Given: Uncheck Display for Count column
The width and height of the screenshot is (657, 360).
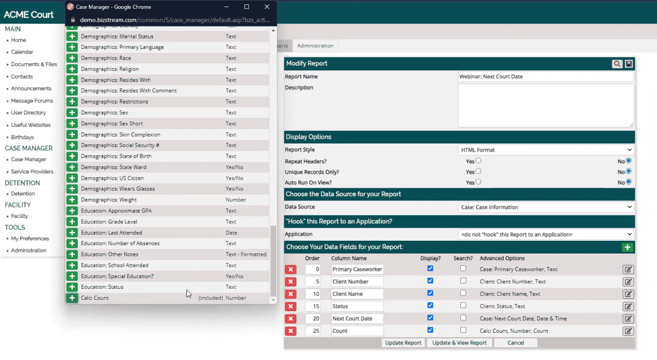Looking at the screenshot, I should click(x=430, y=330).
